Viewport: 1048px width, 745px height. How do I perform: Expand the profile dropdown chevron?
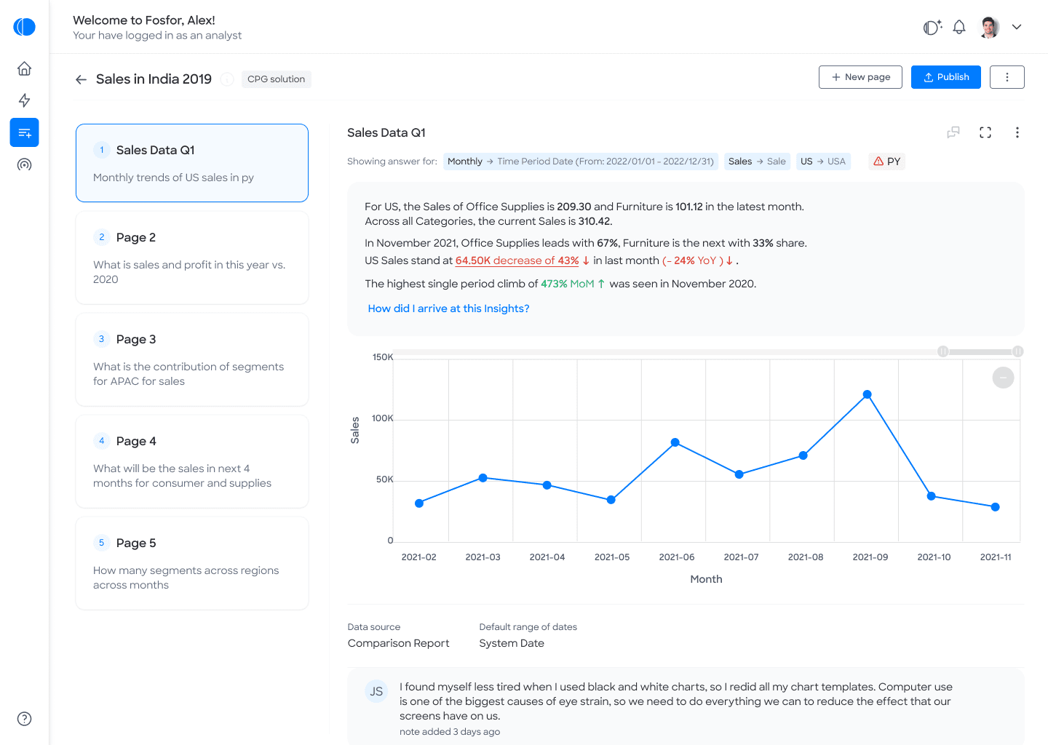(1017, 27)
